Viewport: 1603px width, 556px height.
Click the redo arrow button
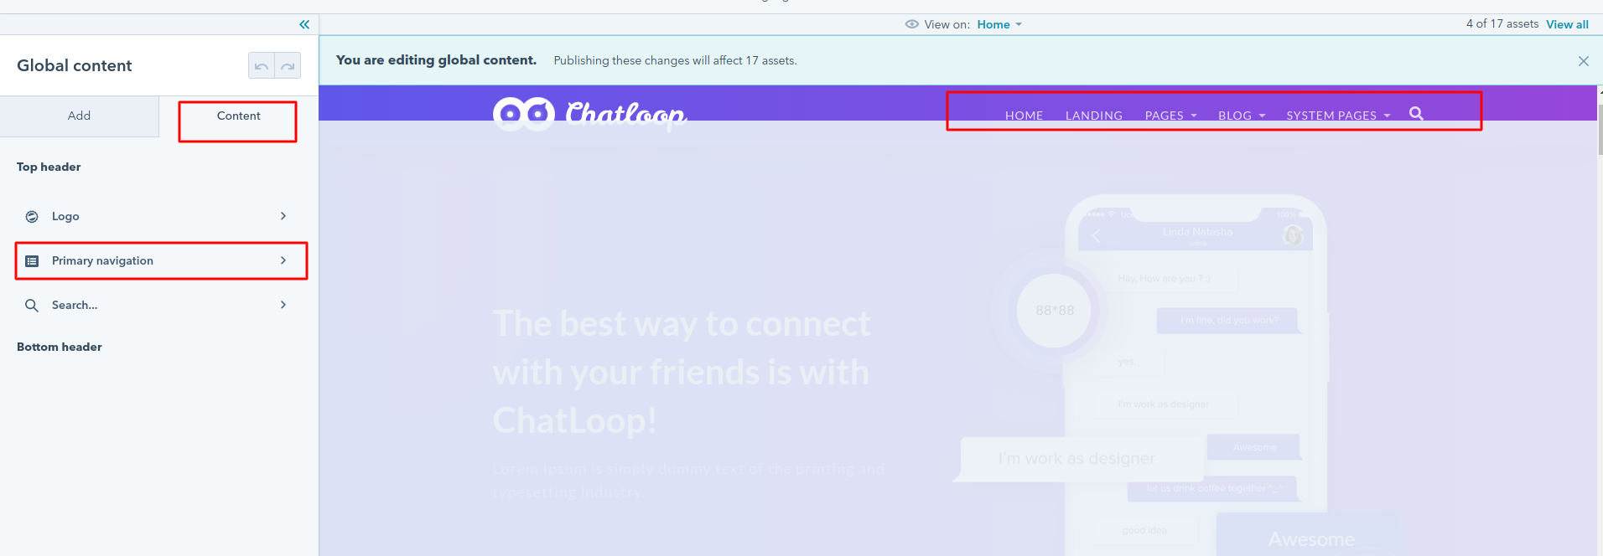[288, 66]
